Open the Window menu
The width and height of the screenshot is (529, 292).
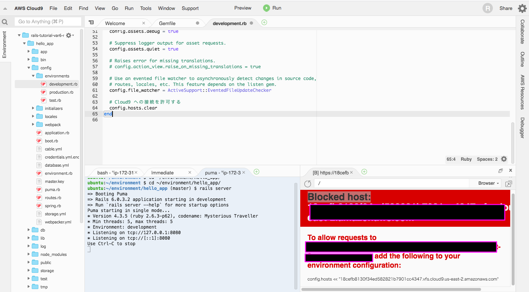166,8
